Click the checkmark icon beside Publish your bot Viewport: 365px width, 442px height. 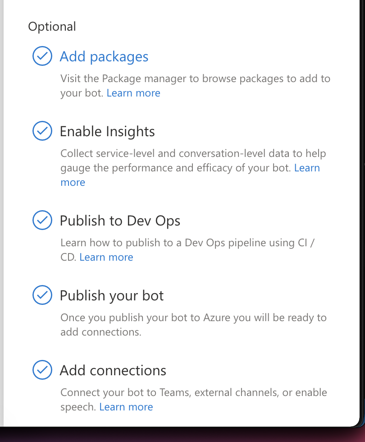(42, 295)
